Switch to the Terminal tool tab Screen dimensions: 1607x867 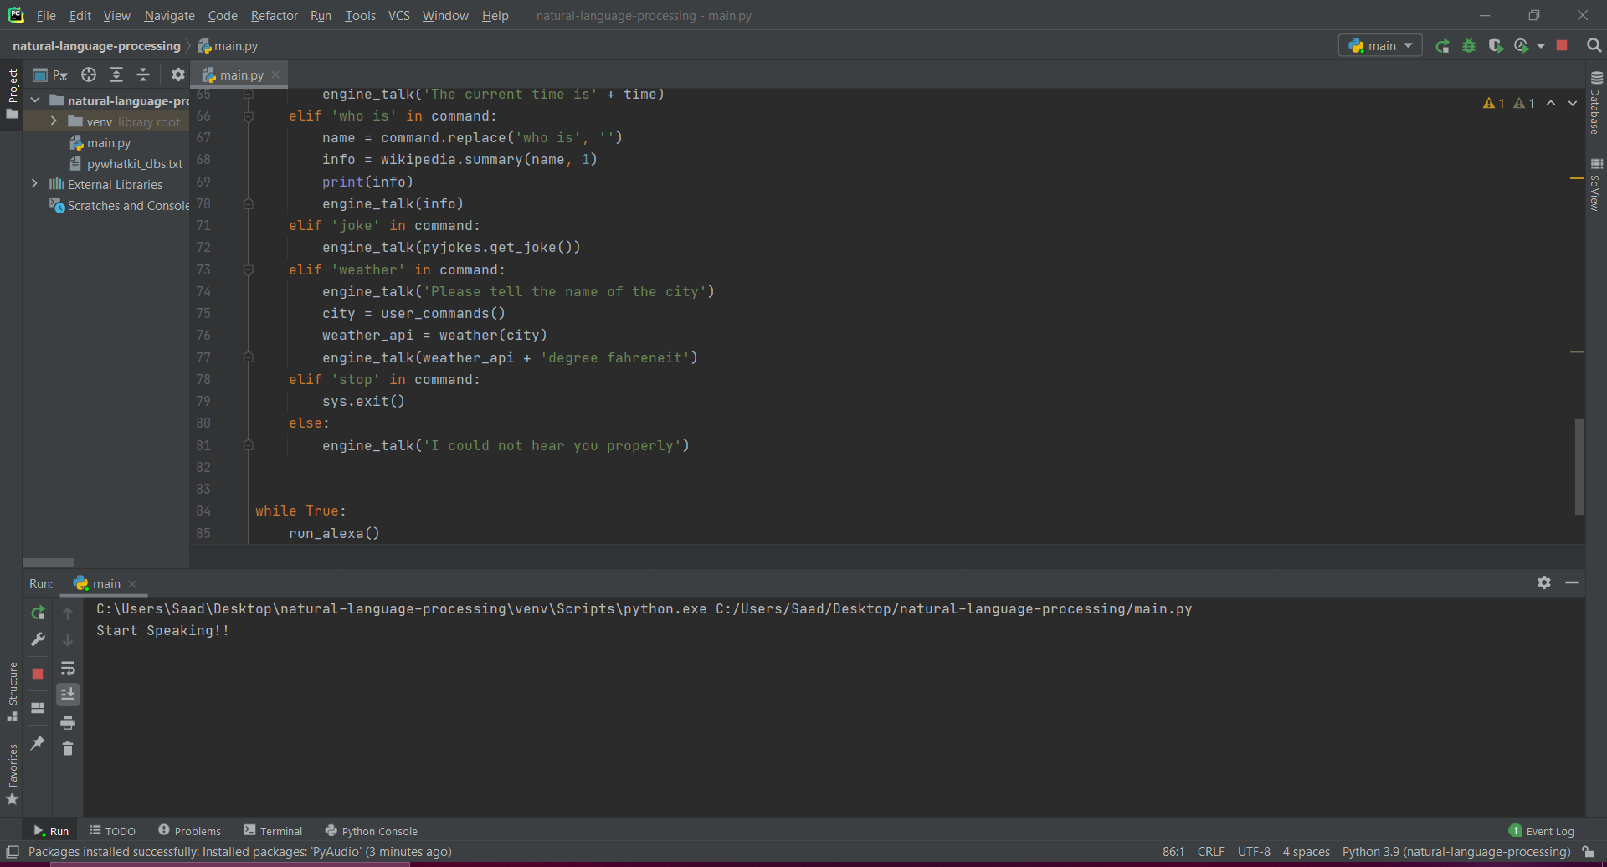point(273,831)
